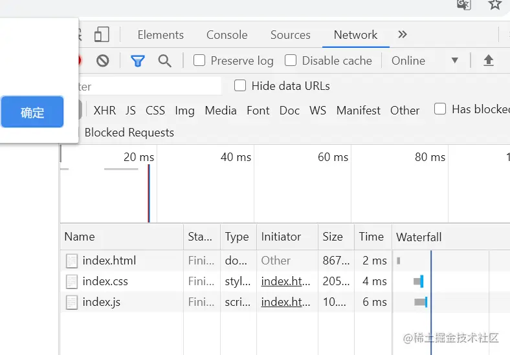Switch to the Console tab
The image size is (510, 355).
click(x=227, y=35)
